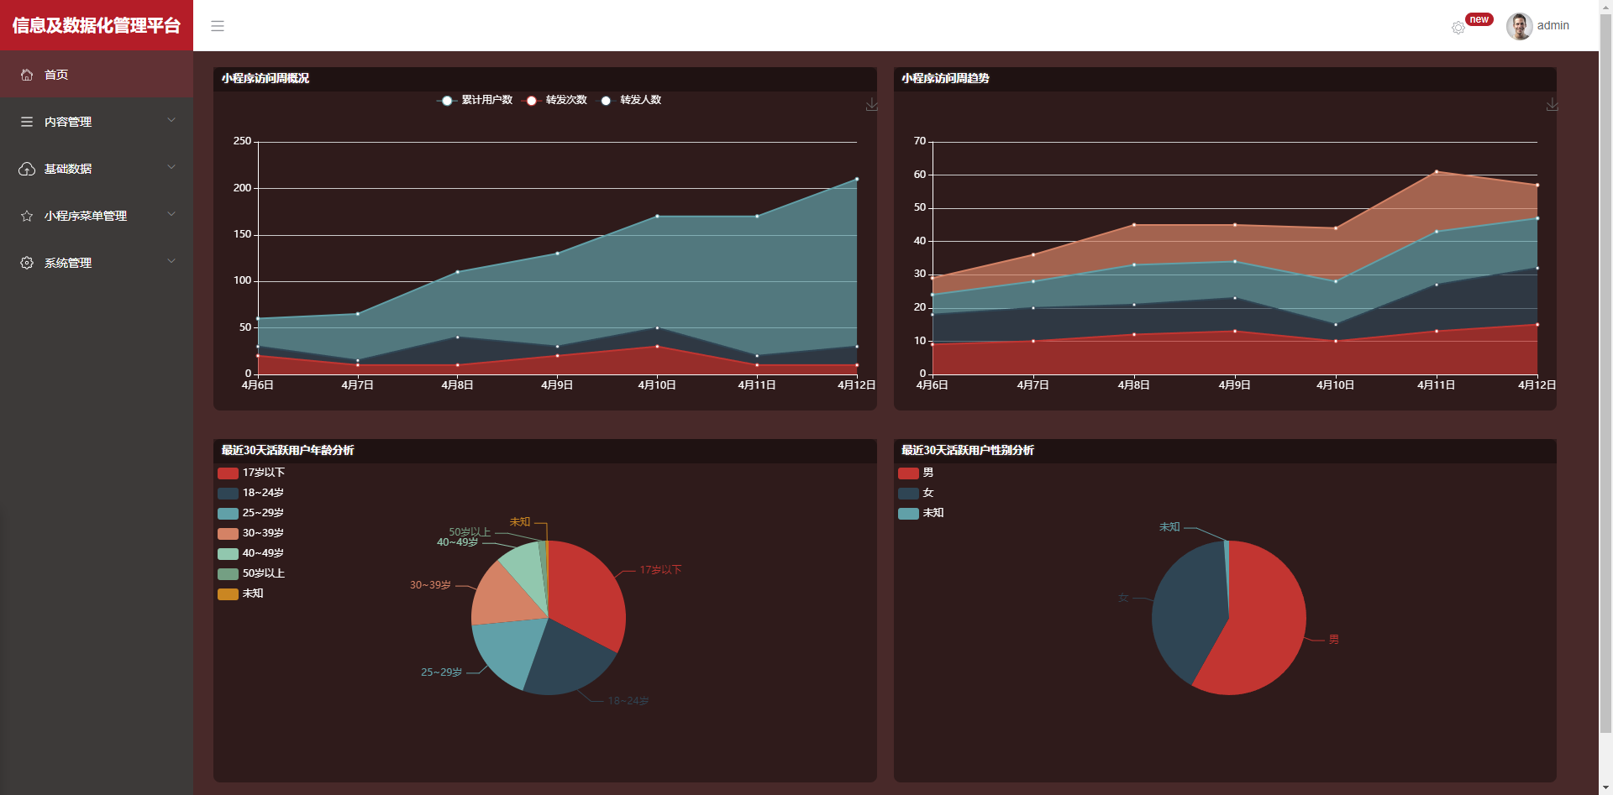Viewport: 1613px width, 795px height.
Task: Click the red new badge
Action: pos(1479,19)
